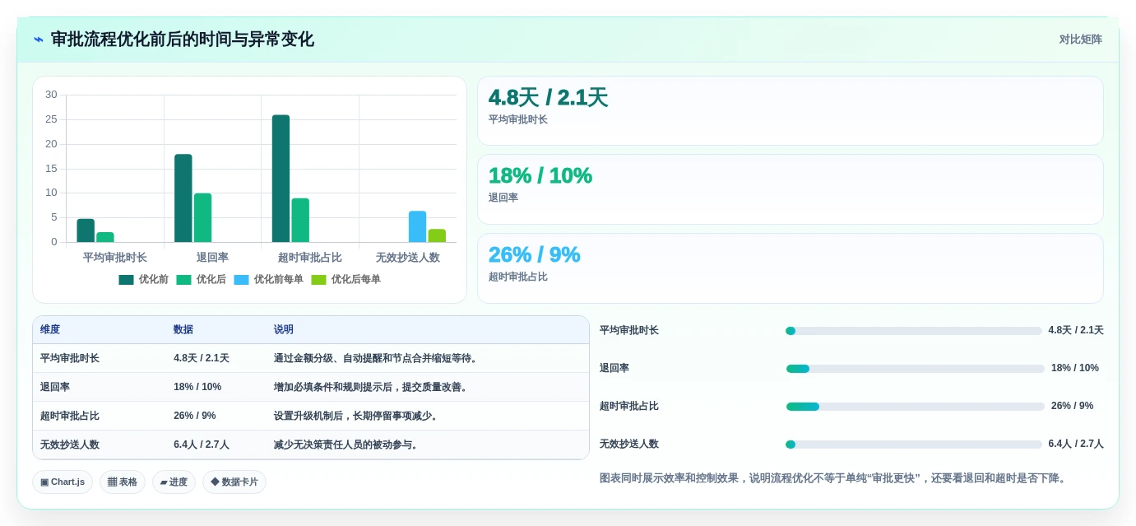Toggle the 优化后 legend color box
The image size is (1136, 526).
(183, 280)
